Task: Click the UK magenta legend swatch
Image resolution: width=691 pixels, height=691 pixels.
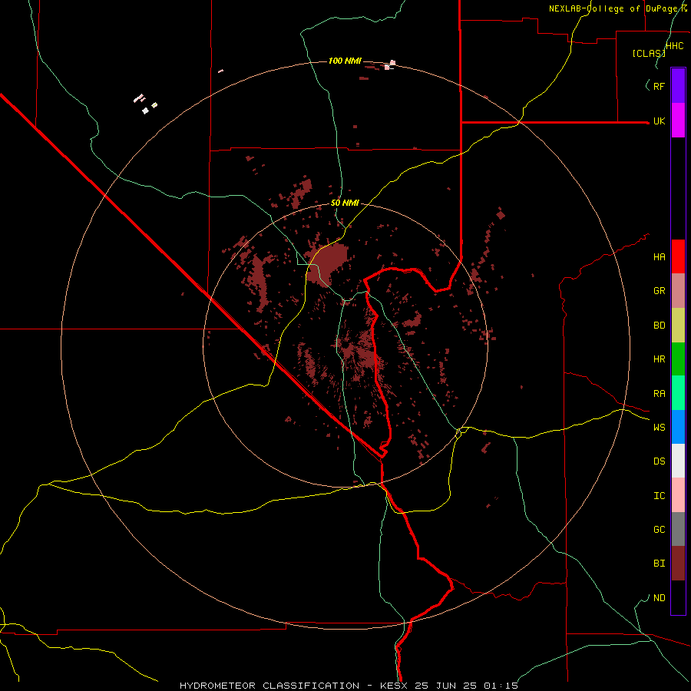Action: point(678,121)
